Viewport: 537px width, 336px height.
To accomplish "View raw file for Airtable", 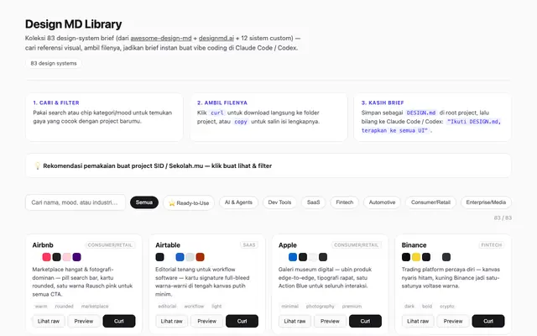I will coord(171,321).
